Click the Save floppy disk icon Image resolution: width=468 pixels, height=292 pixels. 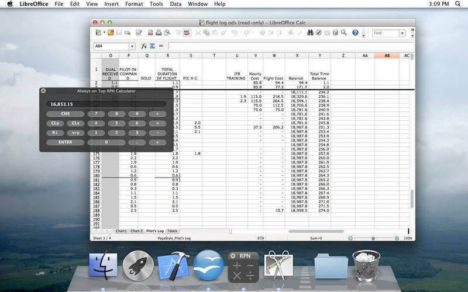tap(119, 33)
